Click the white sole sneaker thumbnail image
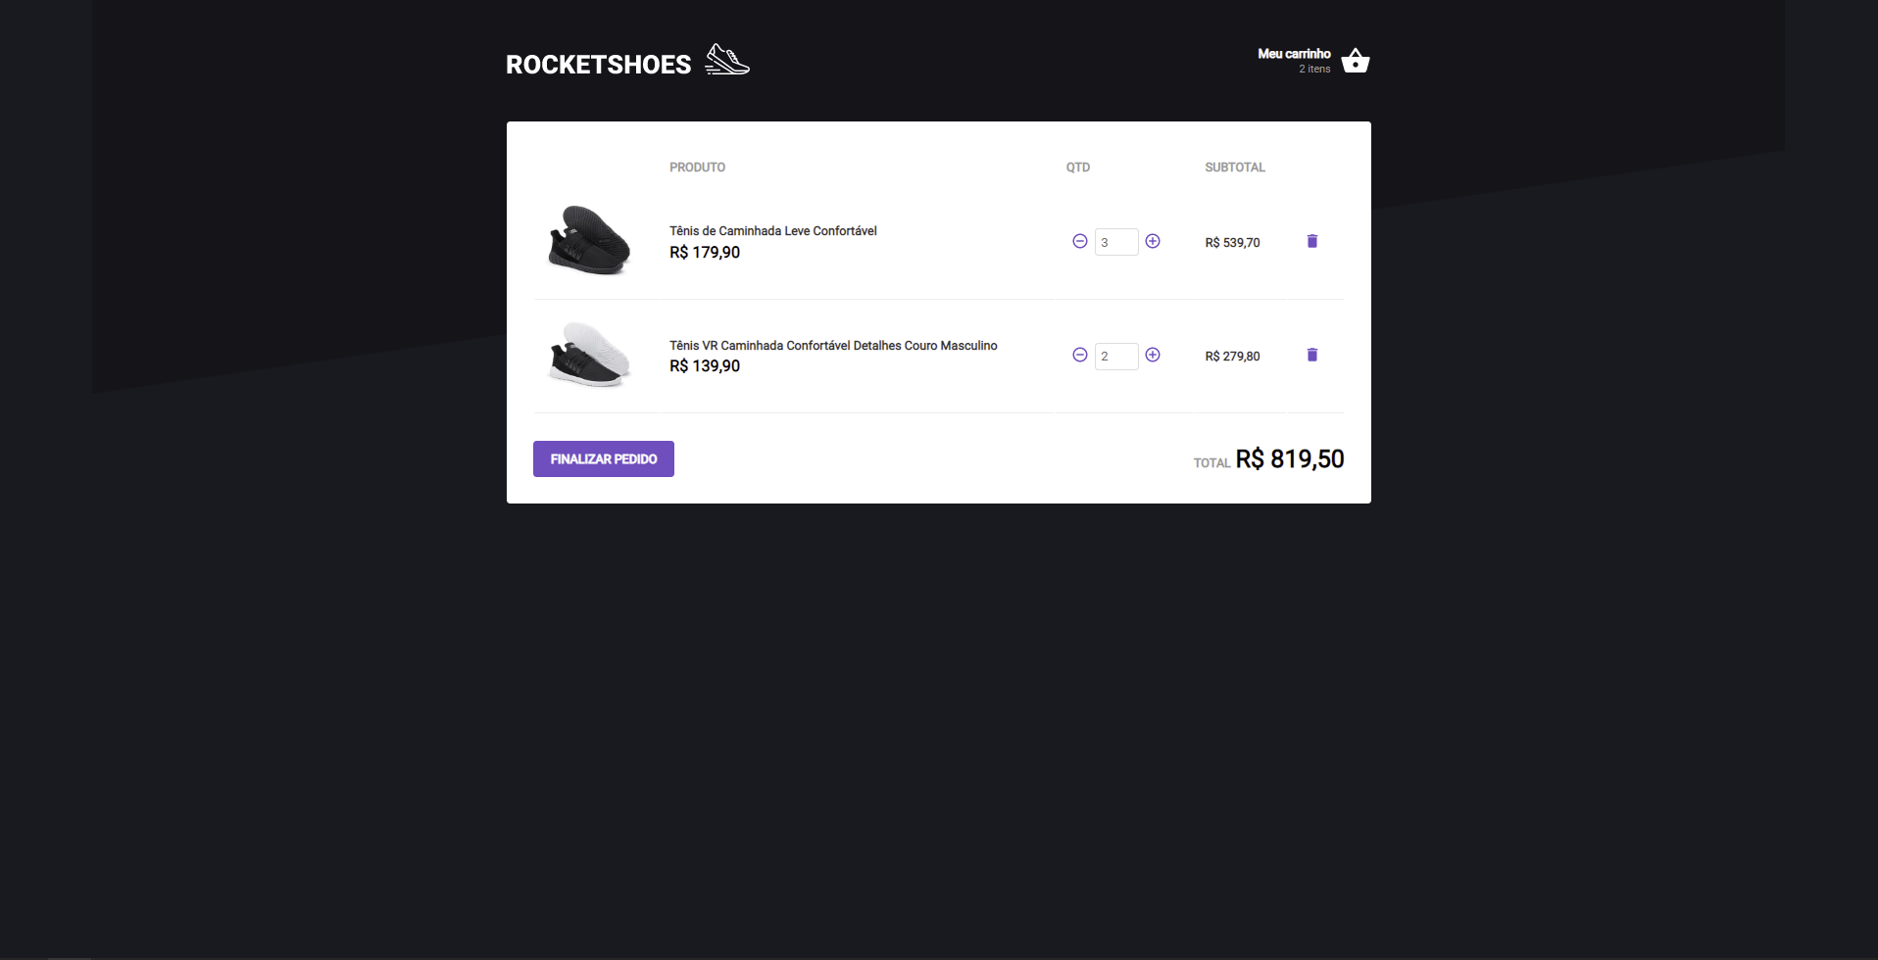 (588, 355)
